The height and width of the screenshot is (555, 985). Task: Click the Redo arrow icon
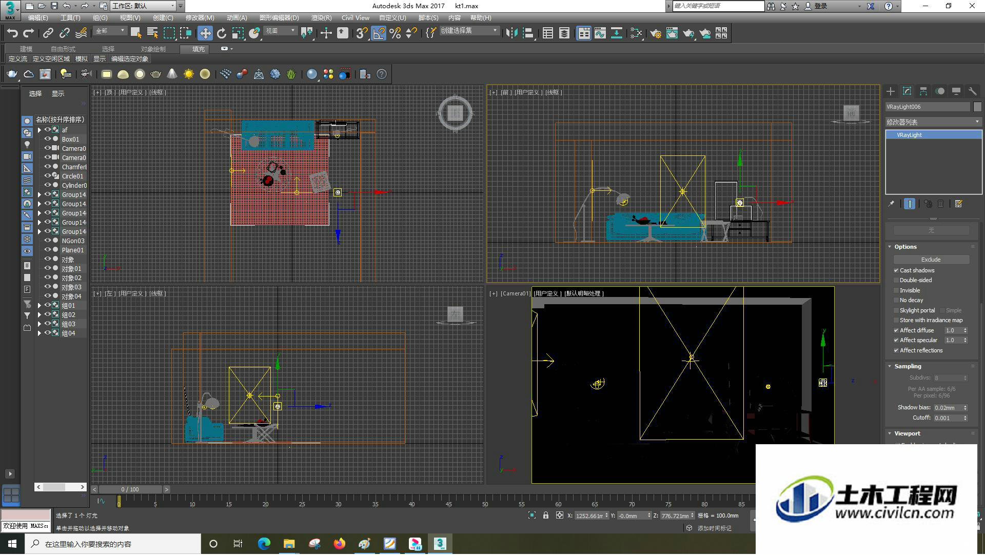point(29,33)
